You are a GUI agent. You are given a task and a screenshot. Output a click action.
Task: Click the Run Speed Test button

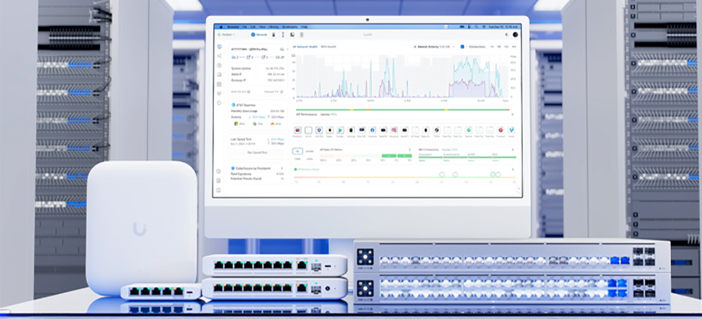point(257,152)
